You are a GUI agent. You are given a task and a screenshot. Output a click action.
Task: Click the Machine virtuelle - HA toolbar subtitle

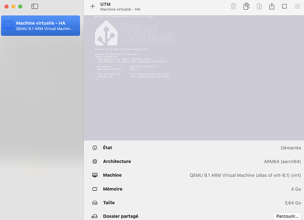(120, 9)
